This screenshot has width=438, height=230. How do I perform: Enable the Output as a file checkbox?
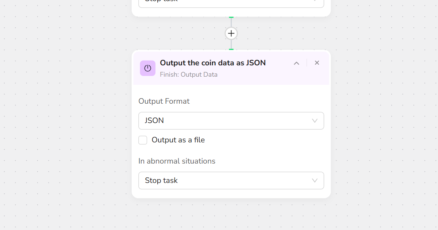coord(143,140)
